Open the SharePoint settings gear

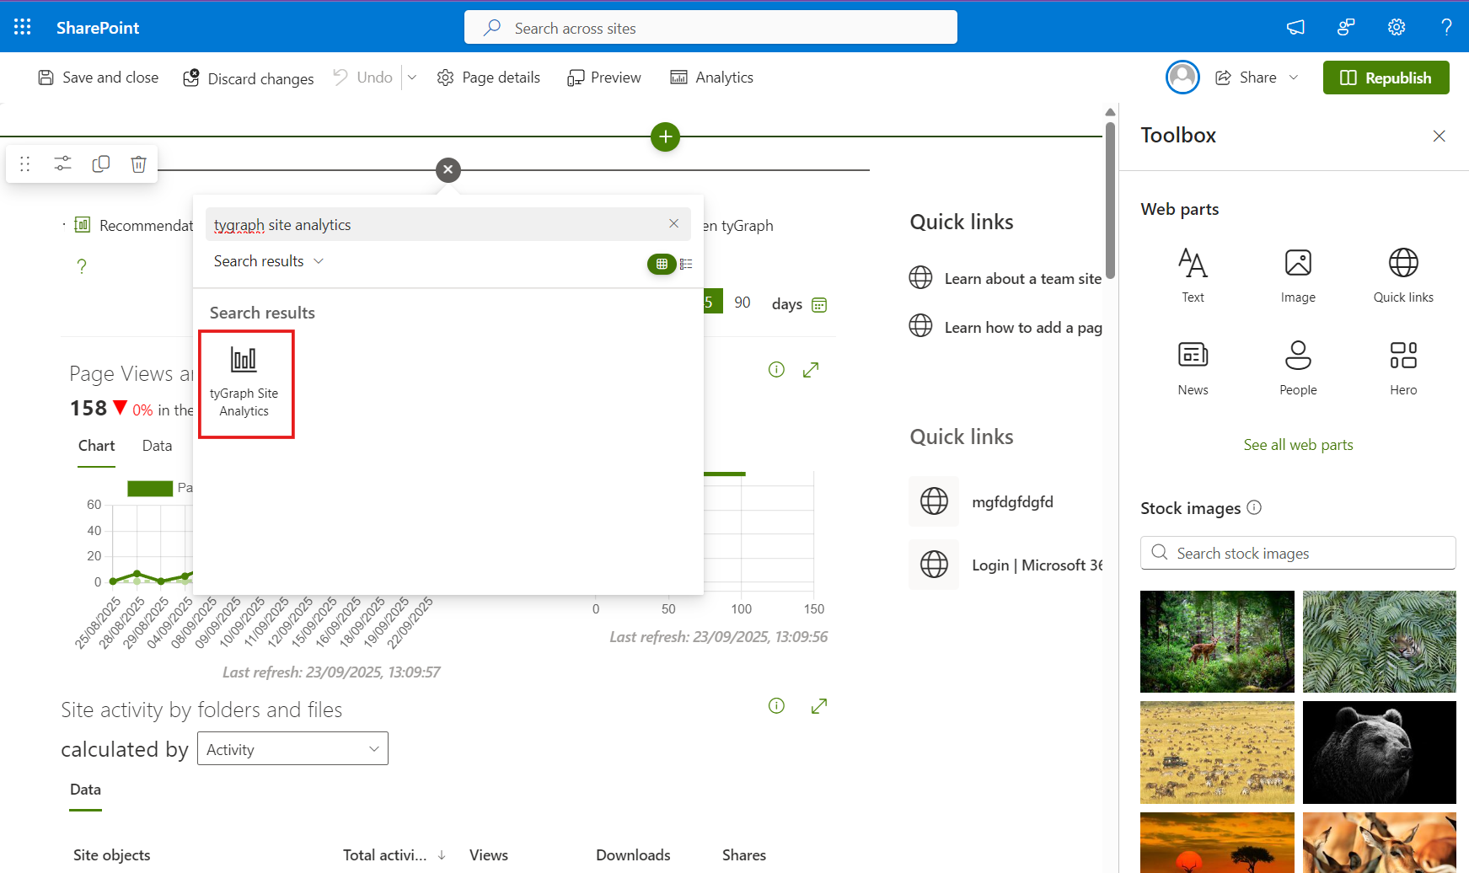click(x=1396, y=27)
